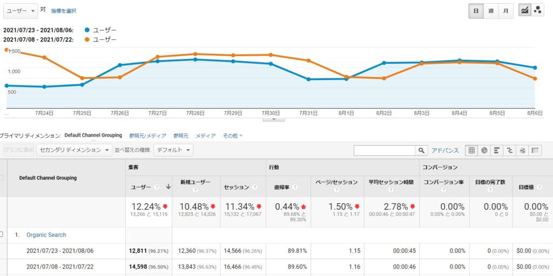
Task: Expand the handle below the graph
Action: 274,120
